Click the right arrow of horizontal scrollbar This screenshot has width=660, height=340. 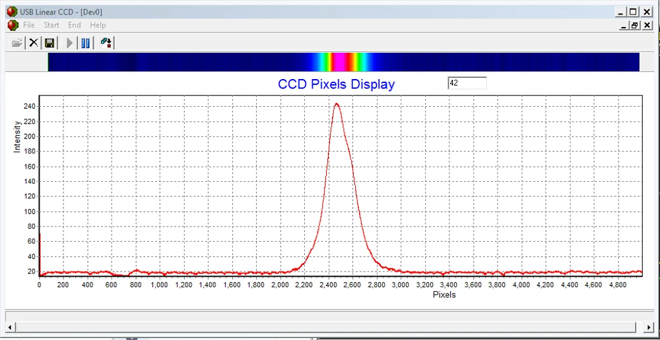coord(650,327)
